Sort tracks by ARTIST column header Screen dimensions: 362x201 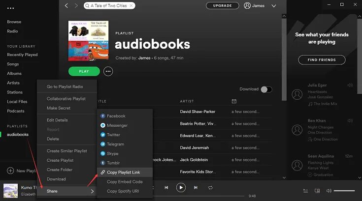[x=187, y=101]
